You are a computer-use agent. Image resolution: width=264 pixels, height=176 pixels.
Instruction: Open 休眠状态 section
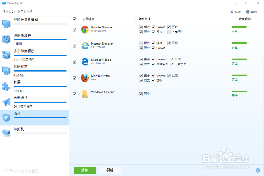[x=35, y=71]
